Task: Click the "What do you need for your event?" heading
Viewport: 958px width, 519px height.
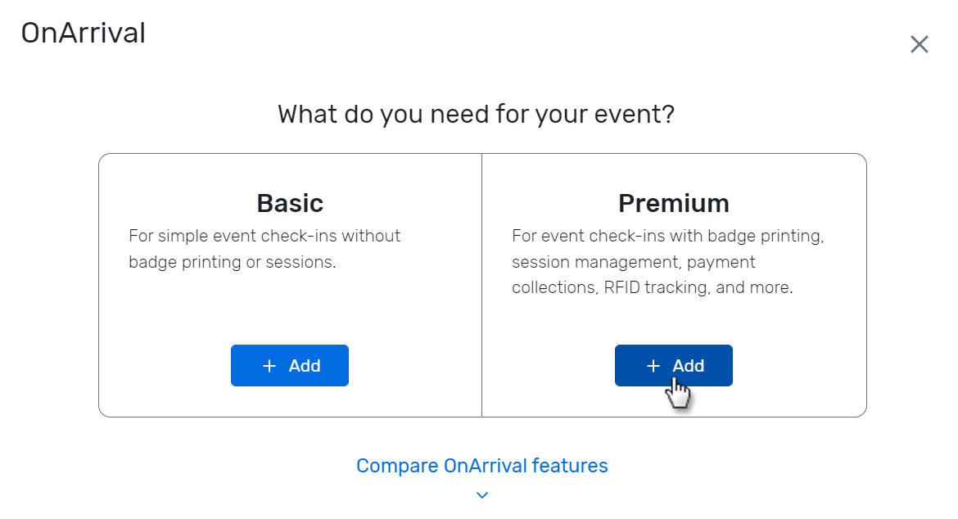Action: (476, 114)
